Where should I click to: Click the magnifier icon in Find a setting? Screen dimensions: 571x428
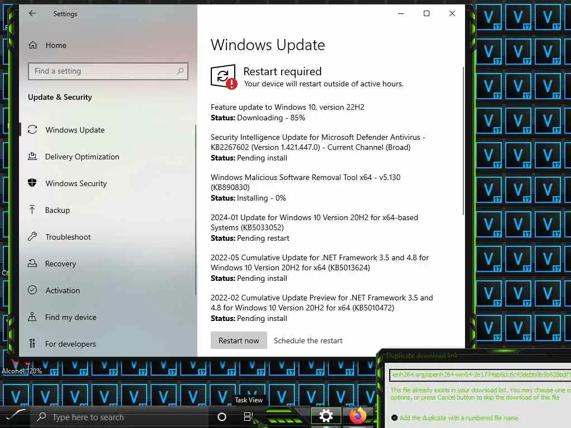[x=180, y=71]
